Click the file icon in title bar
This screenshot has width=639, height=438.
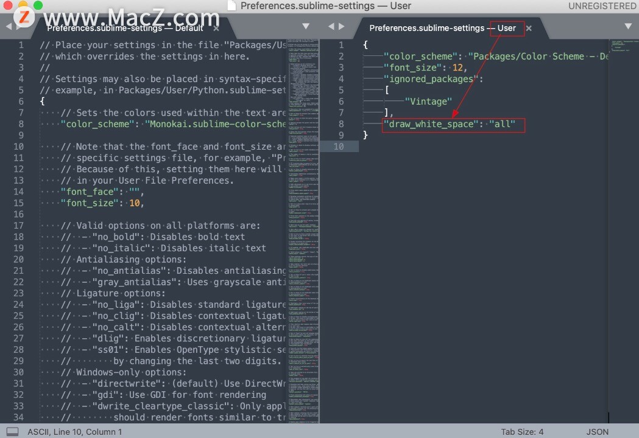coord(231,5)
